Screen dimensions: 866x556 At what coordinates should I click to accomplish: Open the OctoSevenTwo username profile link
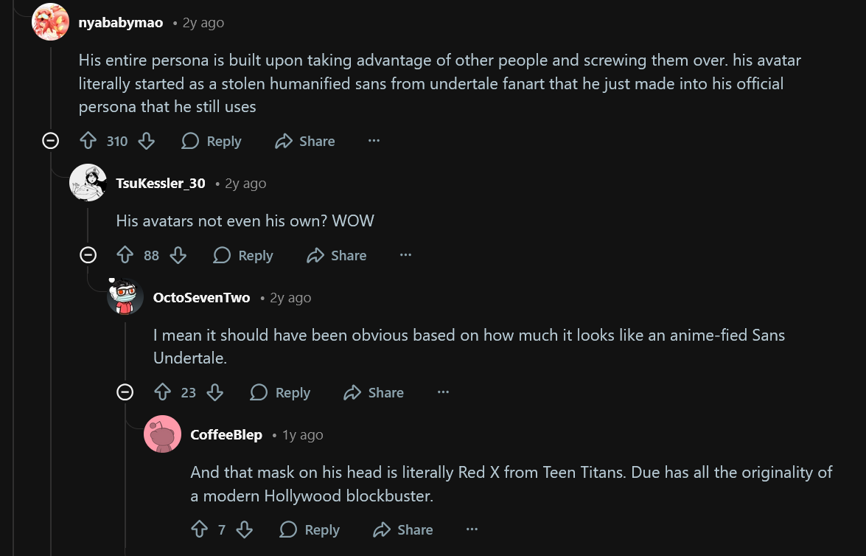[201, 298]
